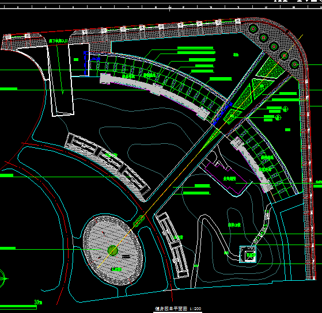This screenshot has width=322, height=313.
Task: Select the upper crossed-circle annotation symbol
Action: (x=285, y=109)
